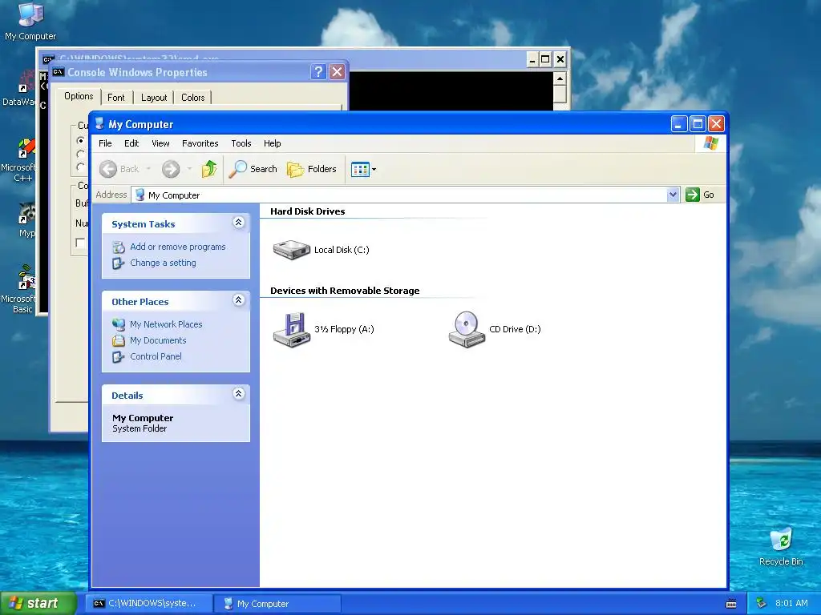
Task: Select the DataWa desktop shortcut icon
Action: point(20,88)
